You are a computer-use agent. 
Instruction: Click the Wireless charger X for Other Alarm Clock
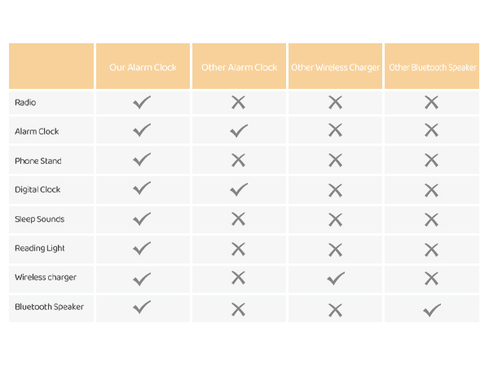(x=238, y=278)
